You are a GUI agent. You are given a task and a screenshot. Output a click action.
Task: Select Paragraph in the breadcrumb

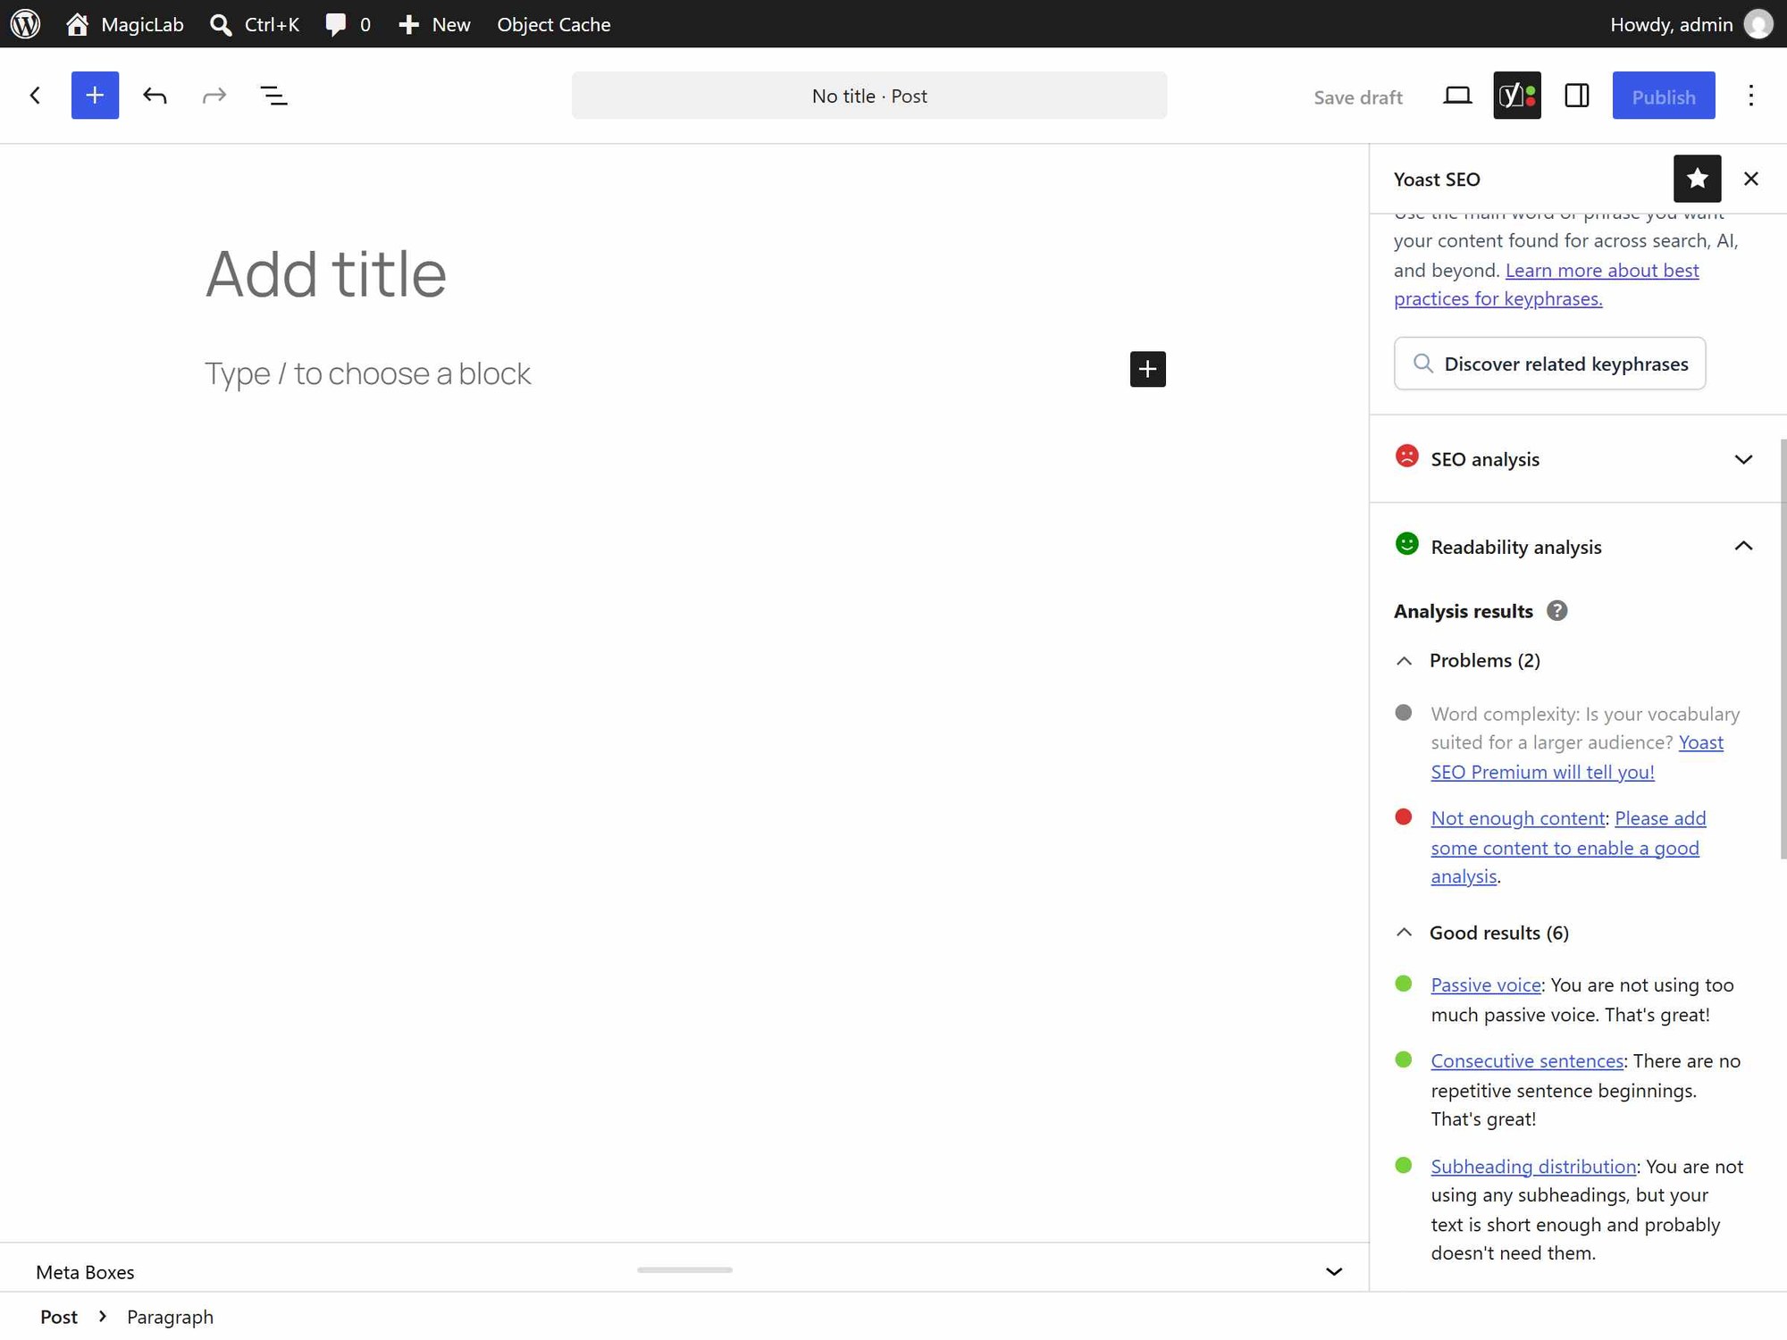[170, 1317]
